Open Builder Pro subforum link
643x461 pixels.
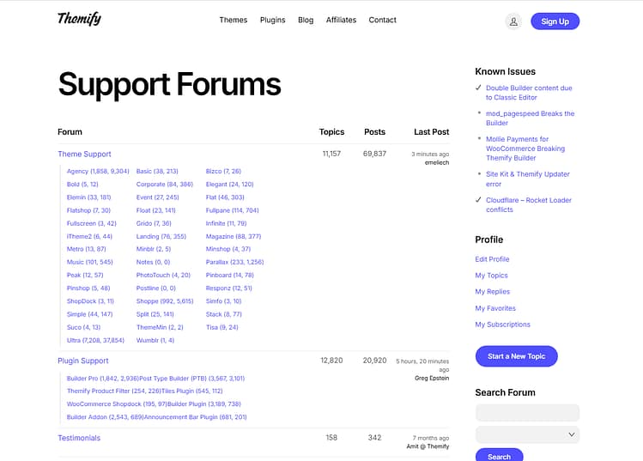[102, 378]
